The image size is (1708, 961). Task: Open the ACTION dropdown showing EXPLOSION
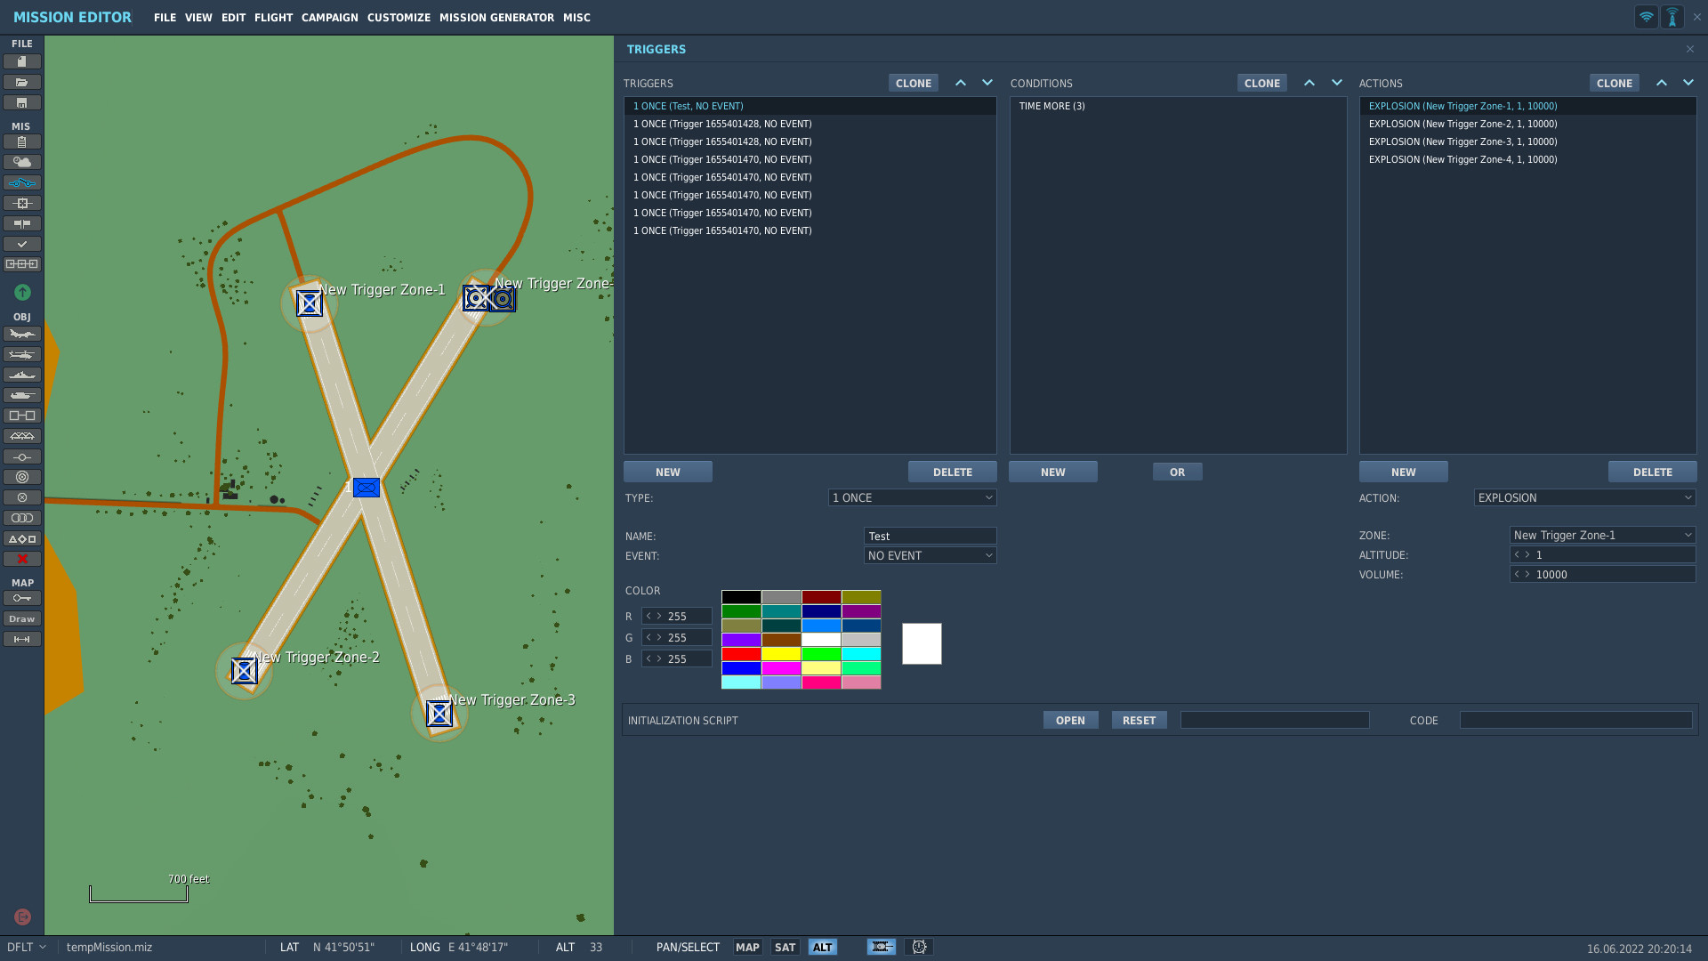coord(1584,497)
